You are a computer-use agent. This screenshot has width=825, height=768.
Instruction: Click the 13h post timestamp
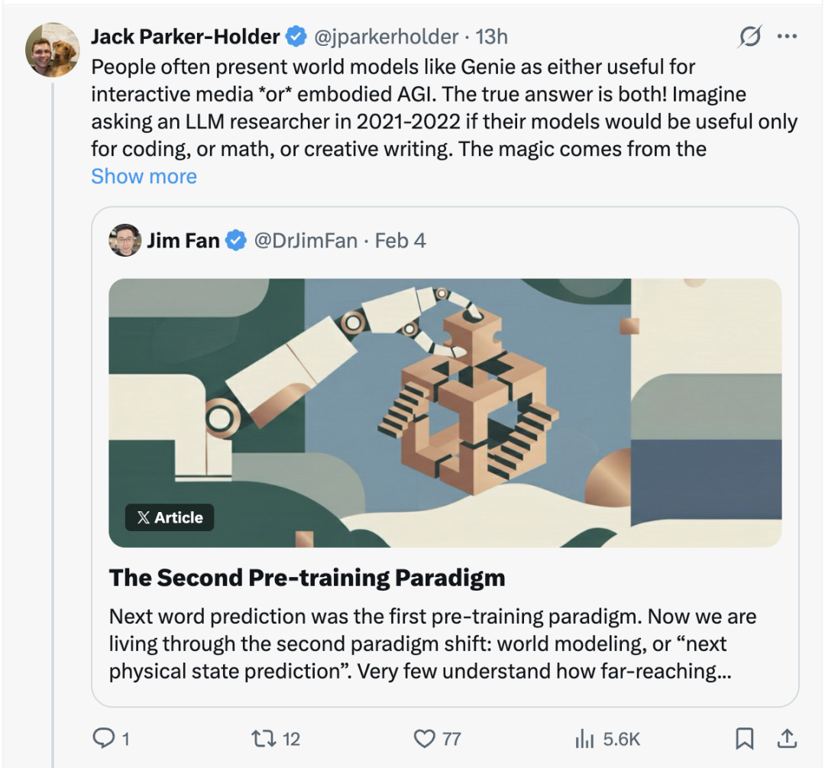coord(492,37)
